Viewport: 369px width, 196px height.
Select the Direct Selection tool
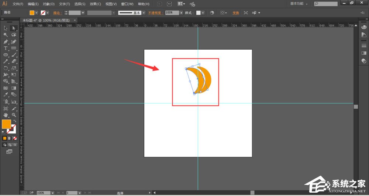pyautogui.click(x=14, y=28)
